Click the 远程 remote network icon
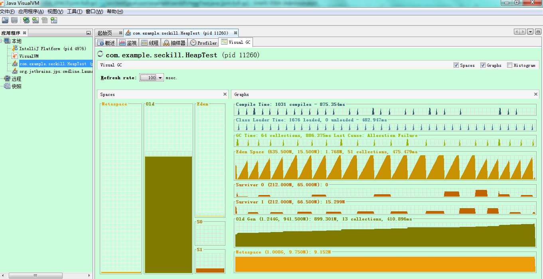 coord(8,79)
